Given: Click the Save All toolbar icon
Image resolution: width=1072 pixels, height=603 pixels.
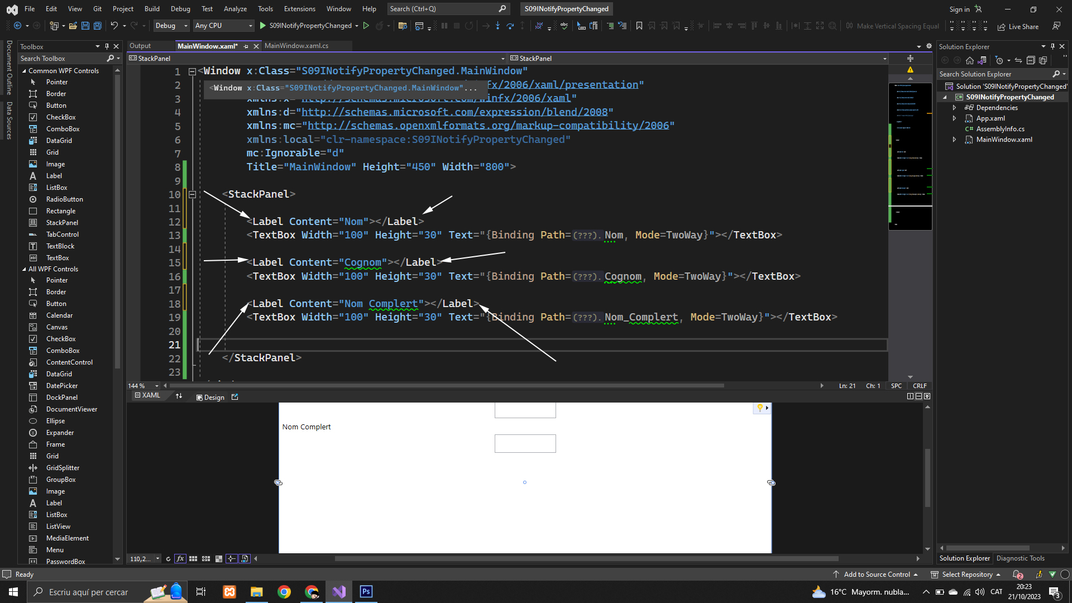Looking at the screenshot, I should pos(97,26).
